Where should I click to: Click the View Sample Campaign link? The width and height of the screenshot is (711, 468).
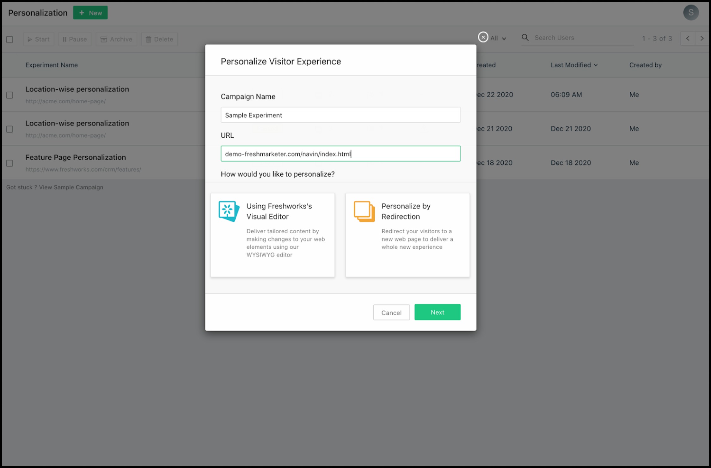tap(71, 187)
